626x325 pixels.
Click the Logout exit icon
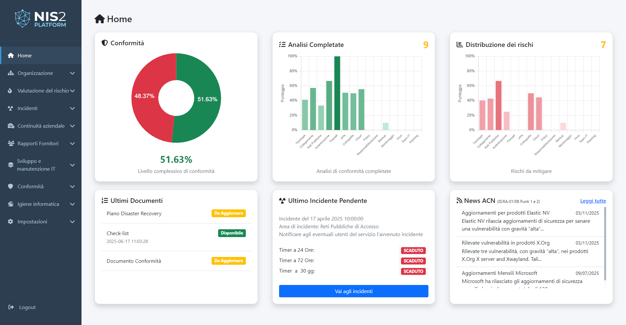pos(11,307)
